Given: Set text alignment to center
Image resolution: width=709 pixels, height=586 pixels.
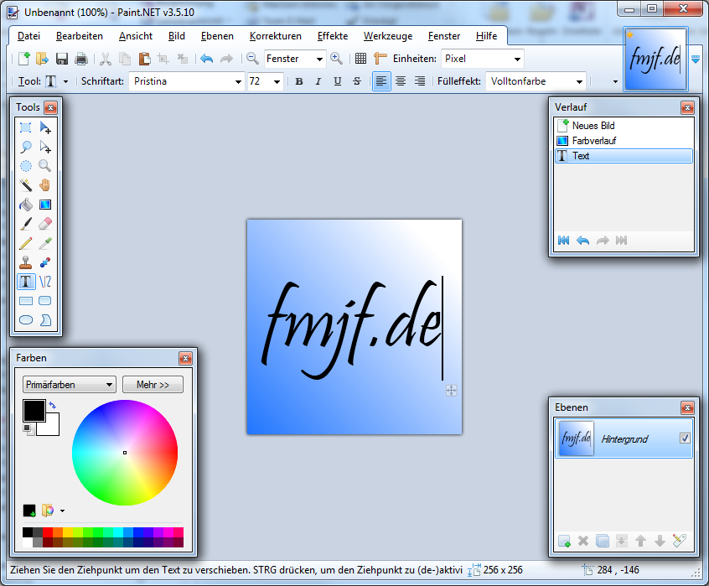Looking at the screenshot, I should 401,81.
